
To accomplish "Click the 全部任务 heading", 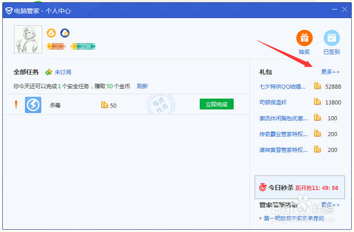I will [26, 72].
